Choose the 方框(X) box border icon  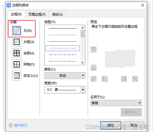[x=17, y=42]
